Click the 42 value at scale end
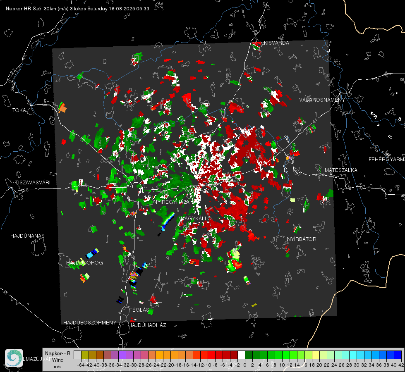The height and width of the screenshot is (372, 405). pos(401,365)
